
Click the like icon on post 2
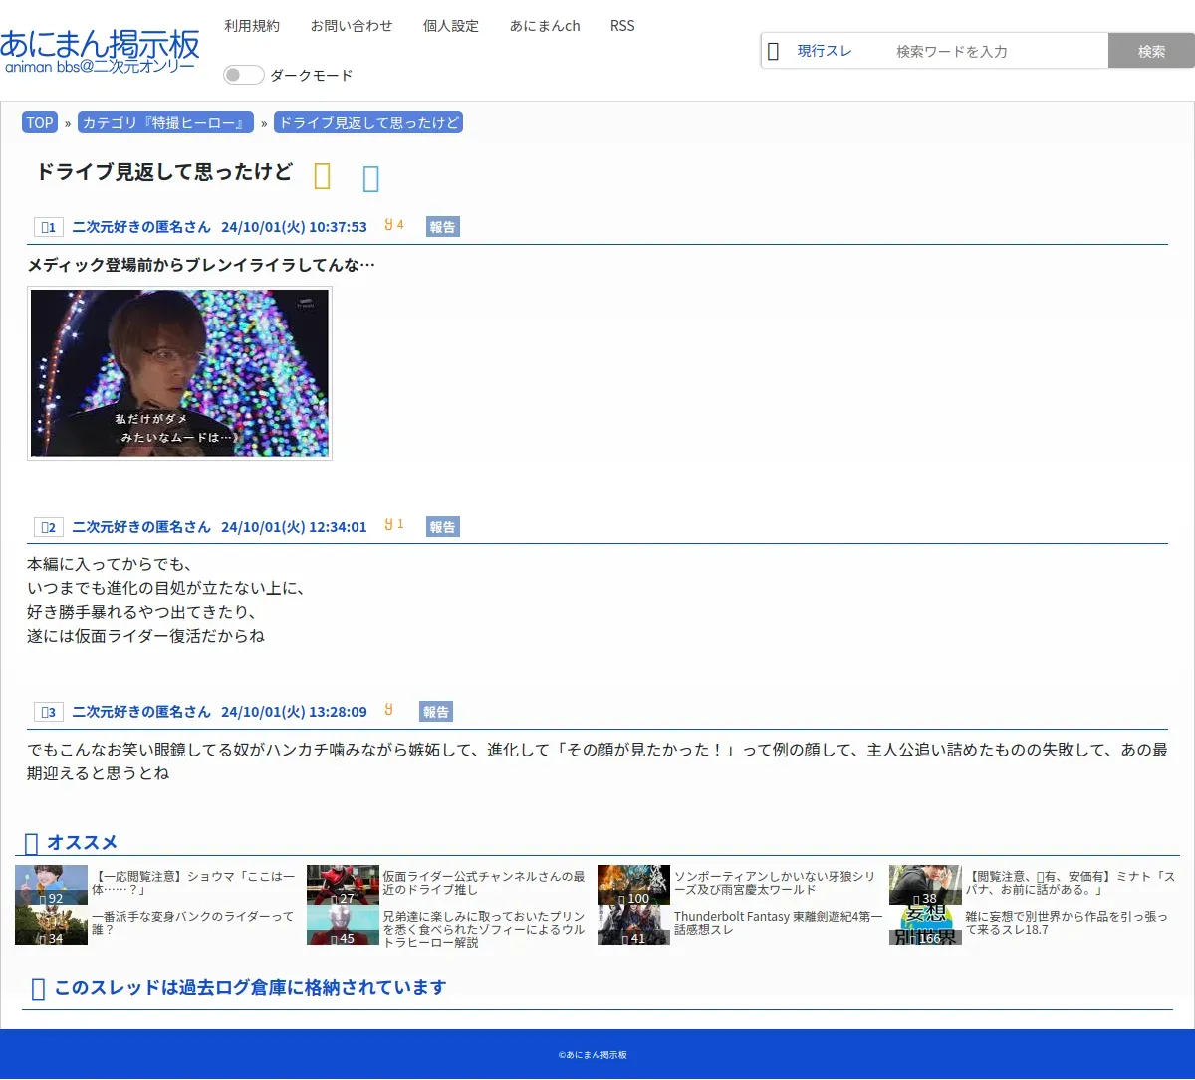click(x=389, y=525)
